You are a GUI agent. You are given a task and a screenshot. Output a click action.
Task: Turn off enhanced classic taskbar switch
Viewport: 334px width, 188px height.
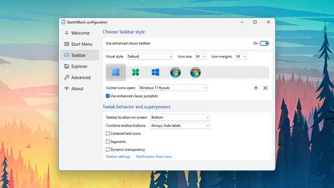pos(264,44)
